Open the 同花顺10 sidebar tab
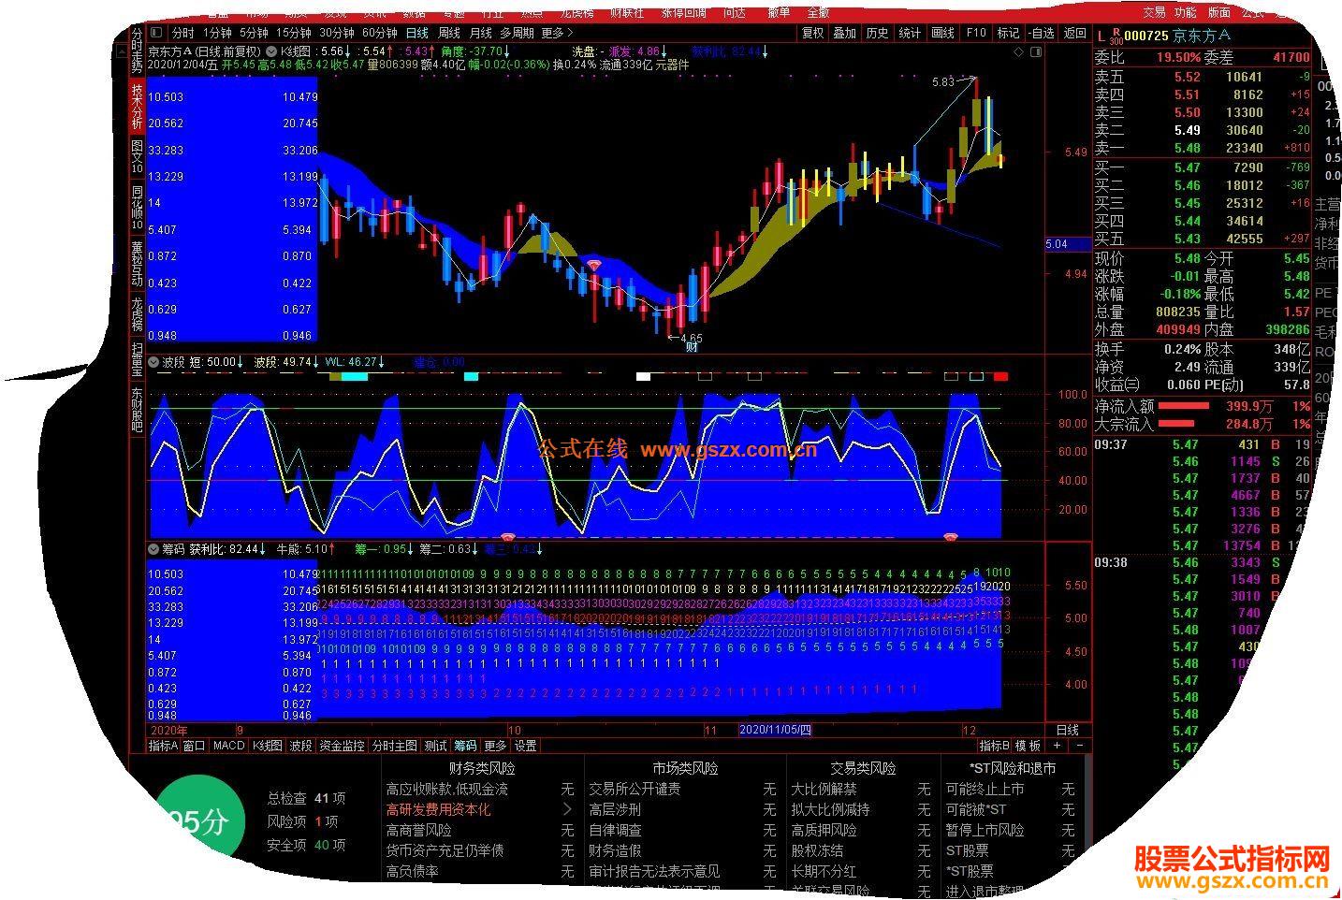This screenshot has width=1342, height=900. tap(137, 207)
